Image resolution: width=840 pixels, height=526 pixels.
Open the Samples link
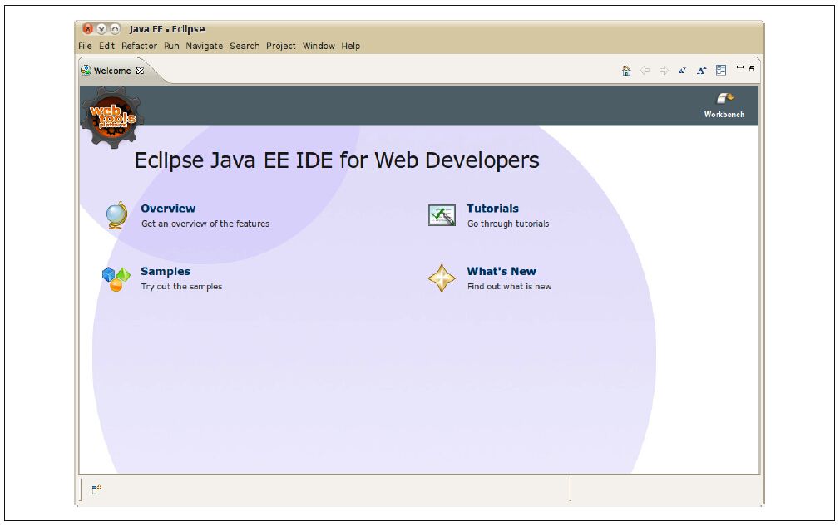tap(166, 271)
